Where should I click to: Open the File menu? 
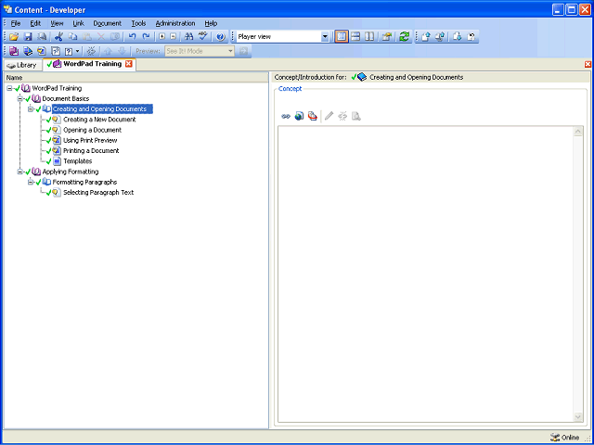click(x=16, y=23)
